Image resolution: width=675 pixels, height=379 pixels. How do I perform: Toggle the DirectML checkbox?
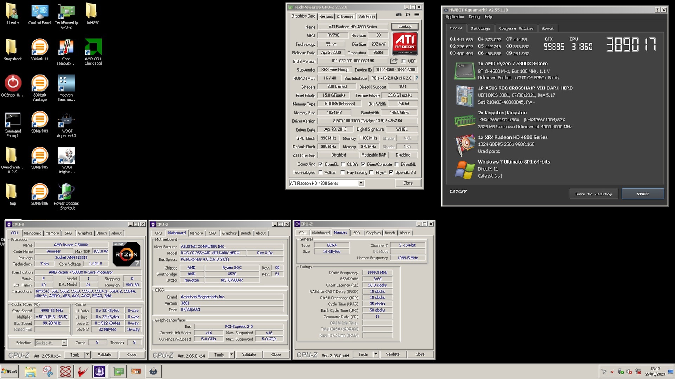[x=397, y=164]
